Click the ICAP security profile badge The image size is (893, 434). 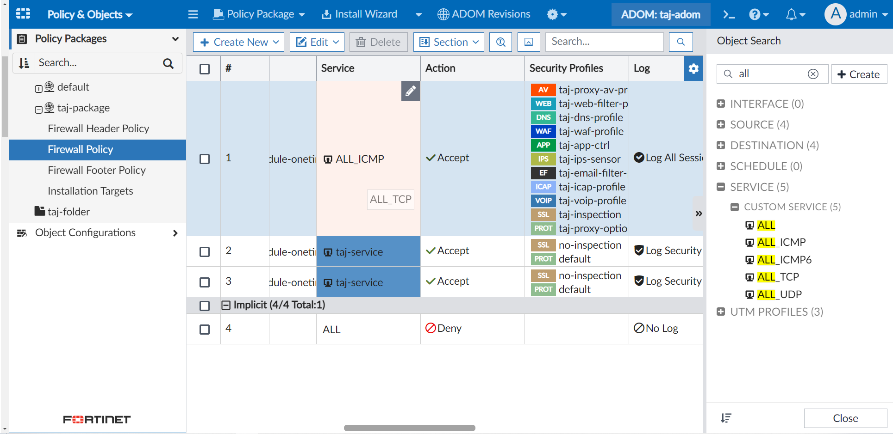pyautogui.click(x=543, y=187)
